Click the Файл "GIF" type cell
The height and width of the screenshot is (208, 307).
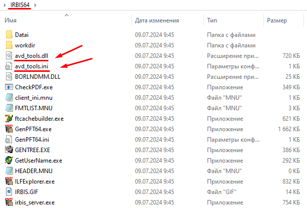[221, 192]
